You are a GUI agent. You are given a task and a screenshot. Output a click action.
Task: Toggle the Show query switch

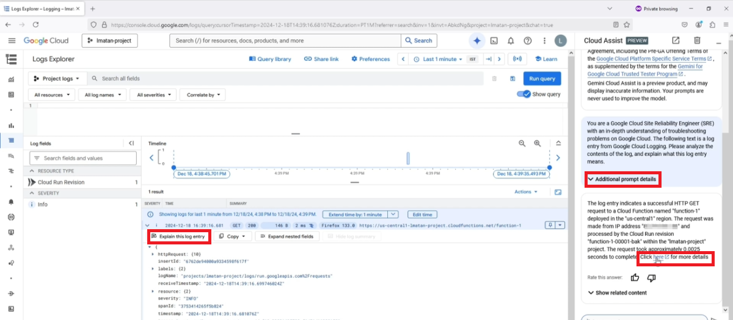[523, 94]
